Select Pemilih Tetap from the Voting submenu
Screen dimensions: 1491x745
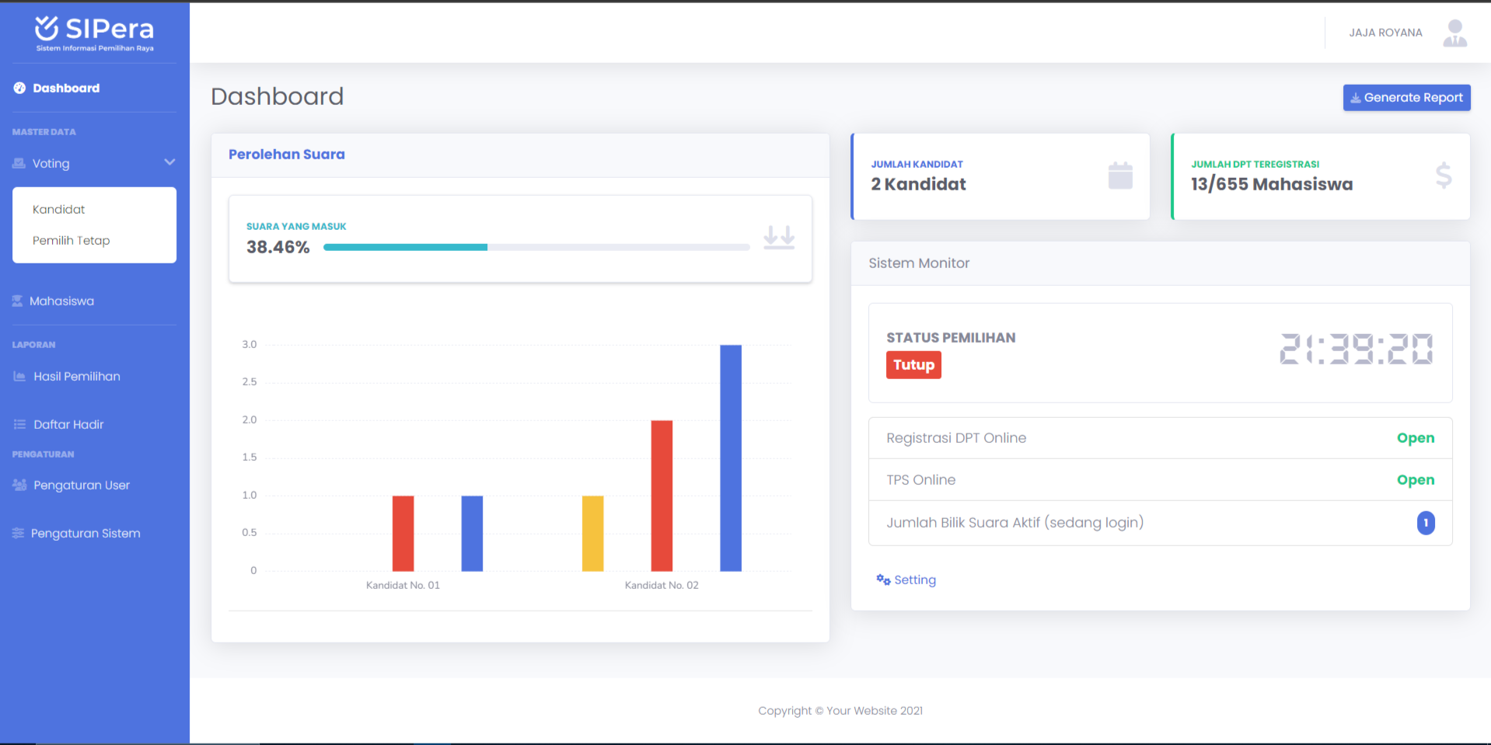(72, 241)
